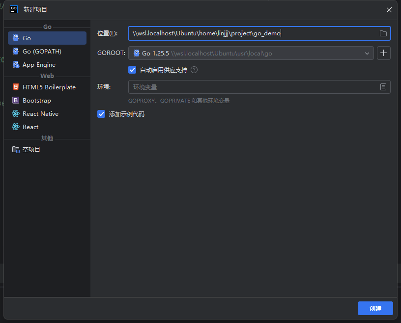401x323 pixels.
Task: Select React project type
Action: (x=30, y=127)
